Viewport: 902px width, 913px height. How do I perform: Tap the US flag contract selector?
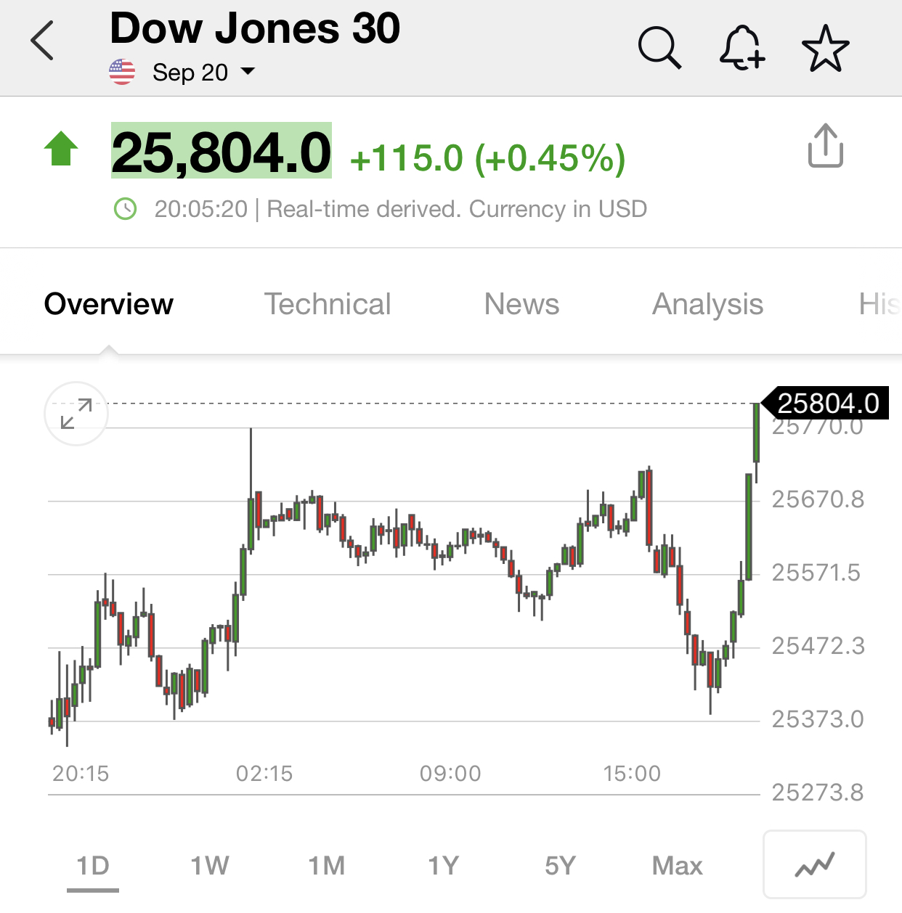click(x=122, y=72)
